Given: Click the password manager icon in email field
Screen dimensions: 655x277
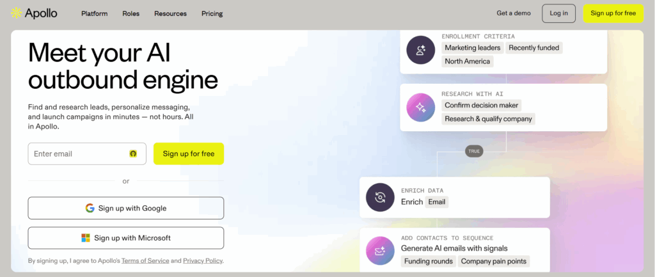Looking at the screenshot, I should 133,154.
